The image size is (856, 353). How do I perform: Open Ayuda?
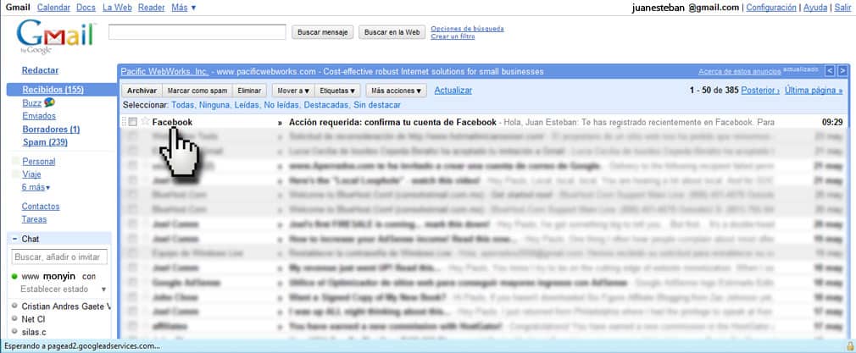pos(815,8)
